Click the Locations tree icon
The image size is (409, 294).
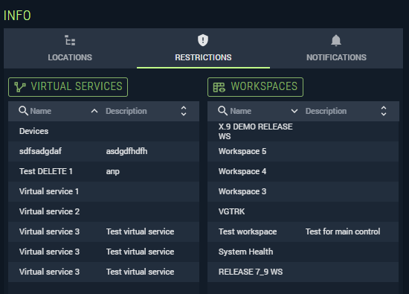(x=70, y=40)
